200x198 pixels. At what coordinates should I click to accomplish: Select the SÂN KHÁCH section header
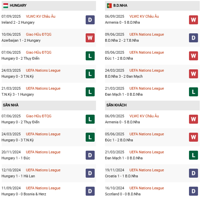[x=116, y=105]
